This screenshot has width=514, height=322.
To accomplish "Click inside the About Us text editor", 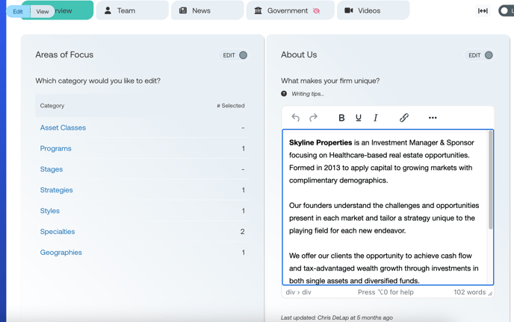I will [388, 207].
